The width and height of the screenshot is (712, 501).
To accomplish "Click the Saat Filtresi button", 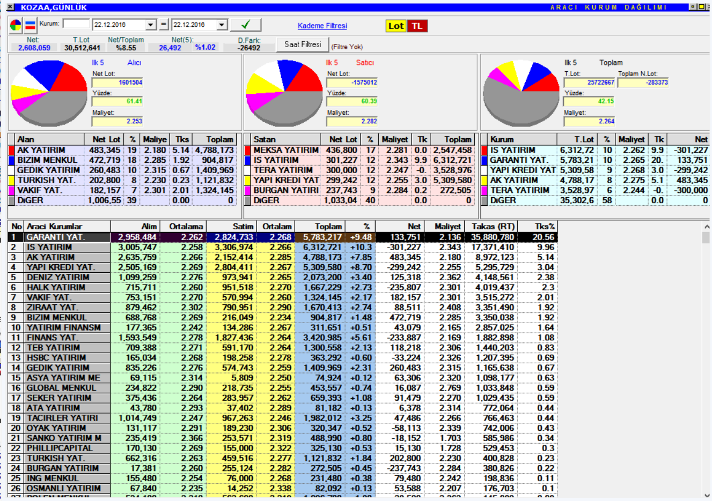I will tap(303, 44).
